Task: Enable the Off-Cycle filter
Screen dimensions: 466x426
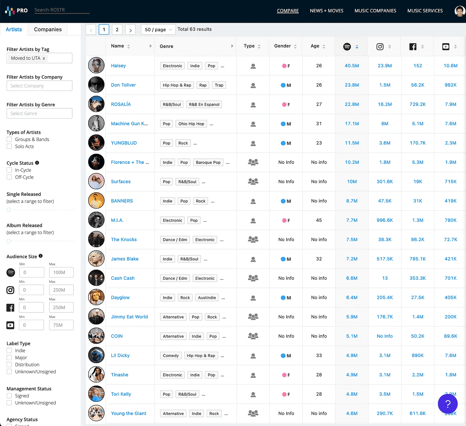Action: coord(9,177)
